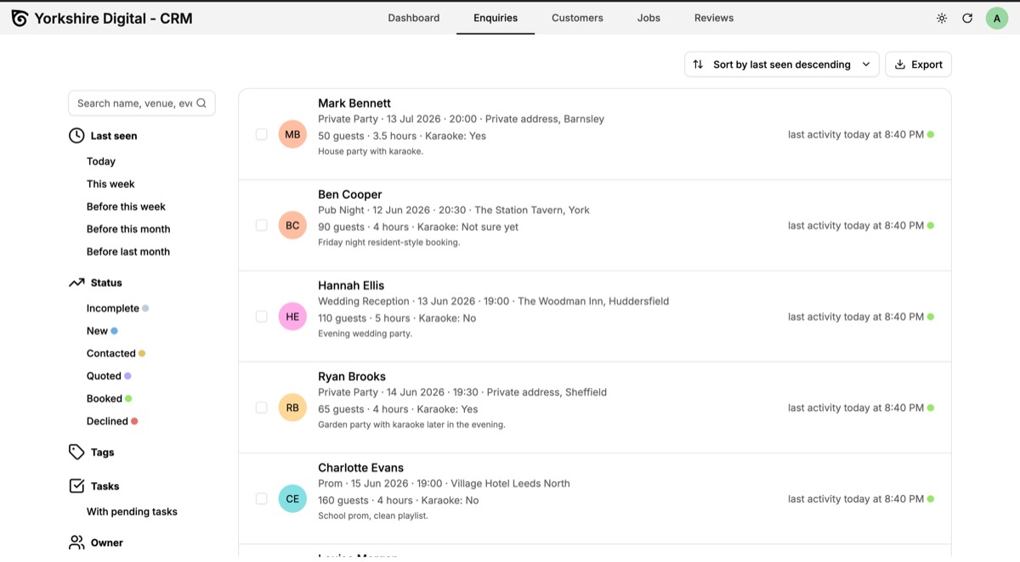
Task: Expand the Tags filter section
Action: (x=102, y=452)
